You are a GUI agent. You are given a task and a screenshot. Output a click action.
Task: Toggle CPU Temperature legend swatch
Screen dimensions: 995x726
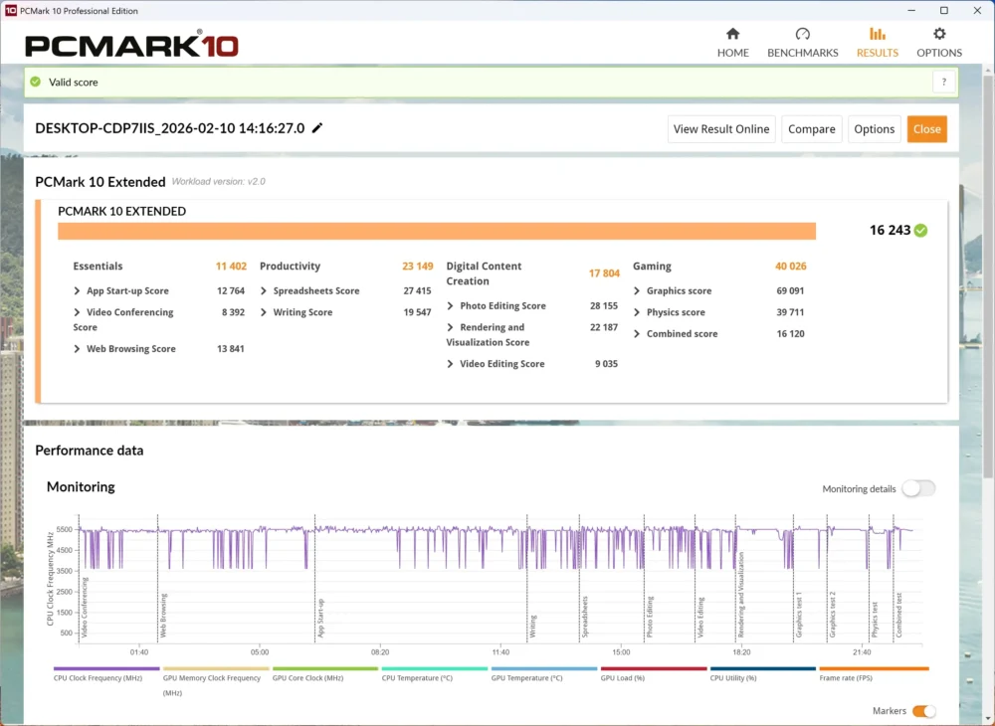(x=435, y=668)
